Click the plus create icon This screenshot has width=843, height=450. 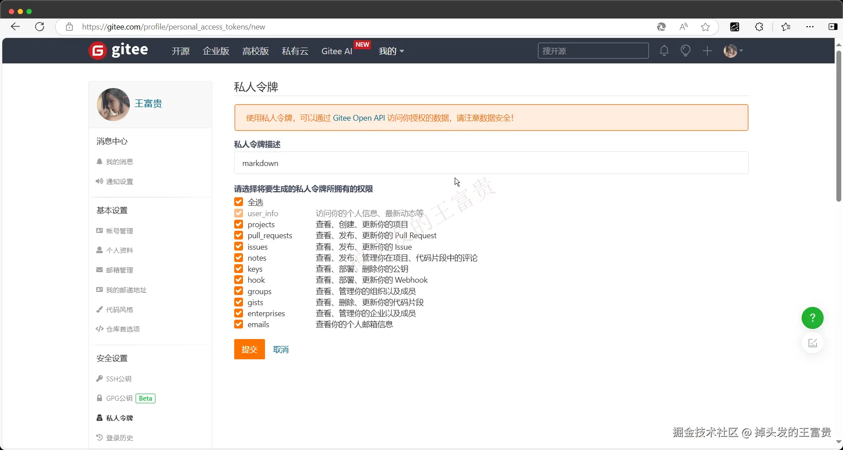(707, 51)
